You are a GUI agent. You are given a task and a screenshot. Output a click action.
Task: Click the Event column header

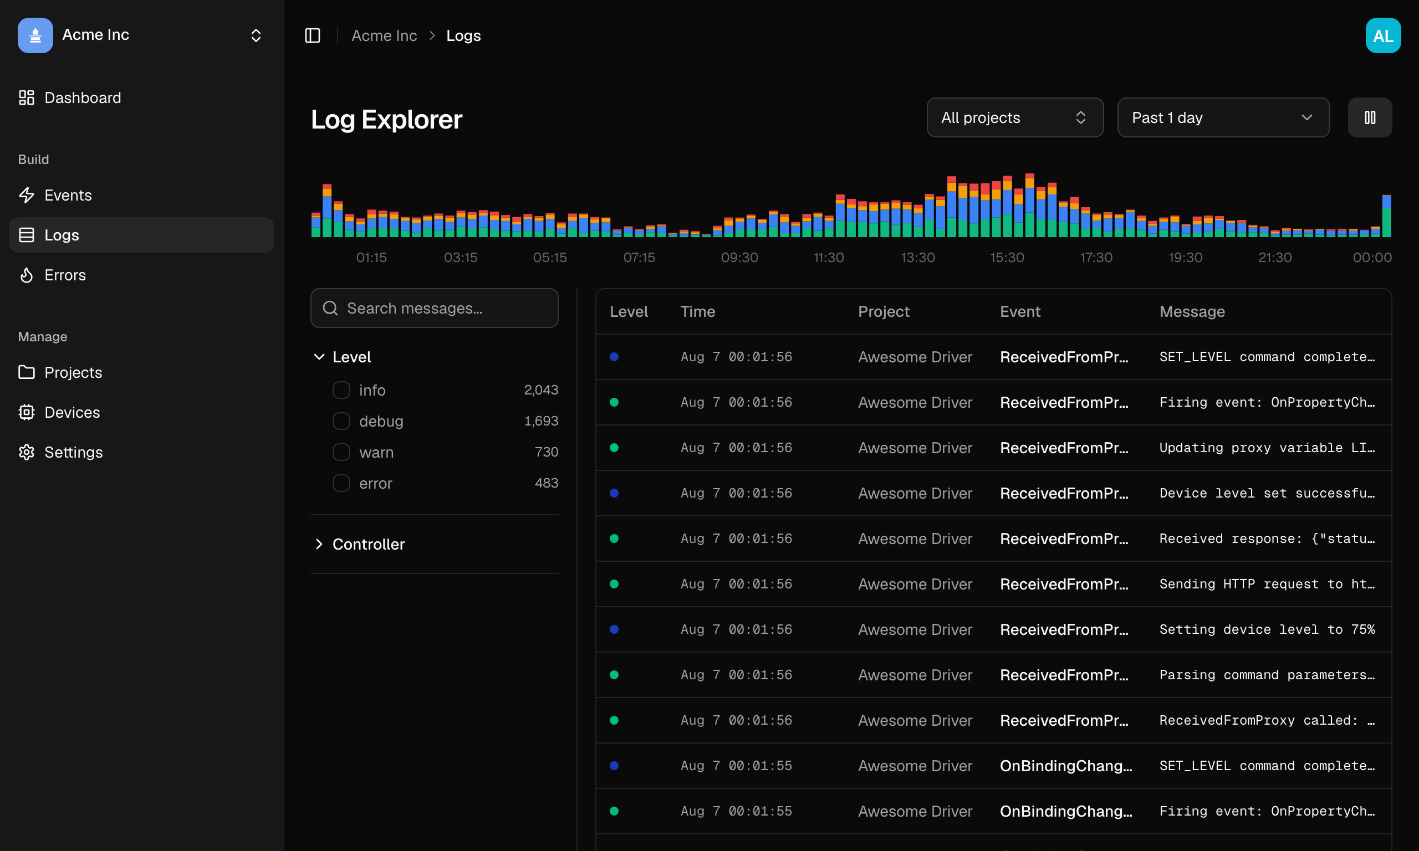tap(1020, 311)
